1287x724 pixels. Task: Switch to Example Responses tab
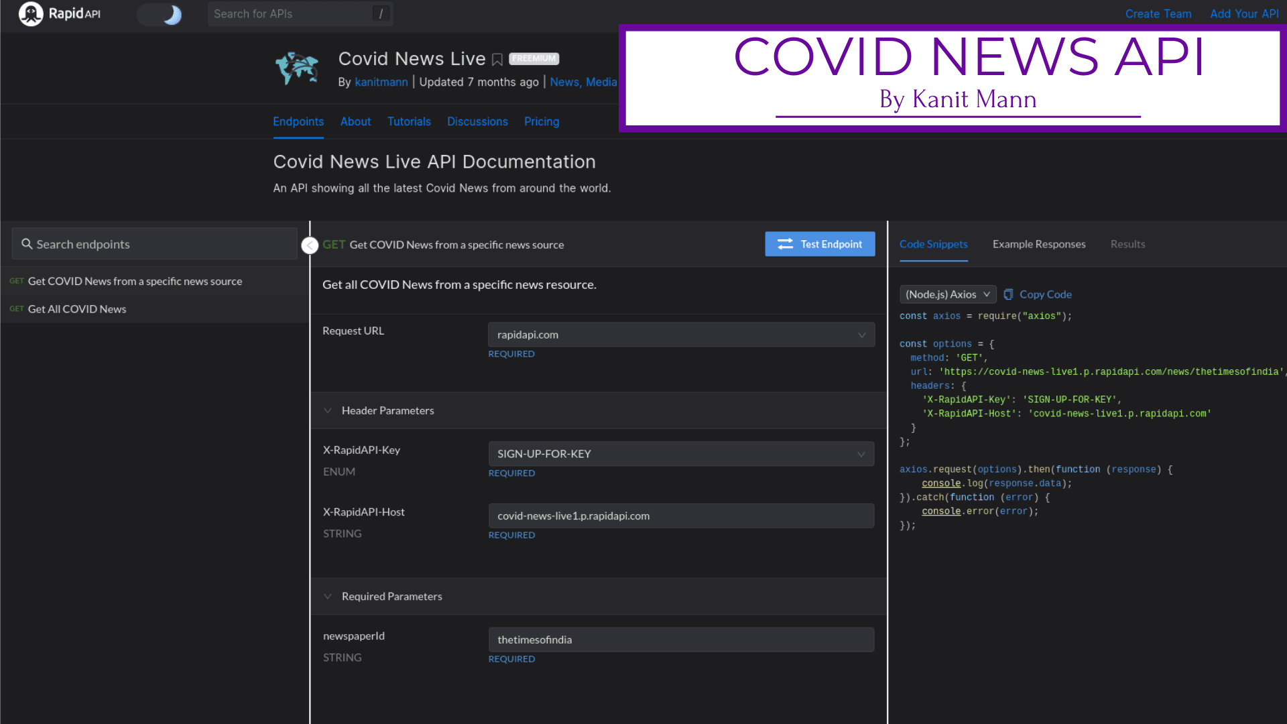point(1039,244)
